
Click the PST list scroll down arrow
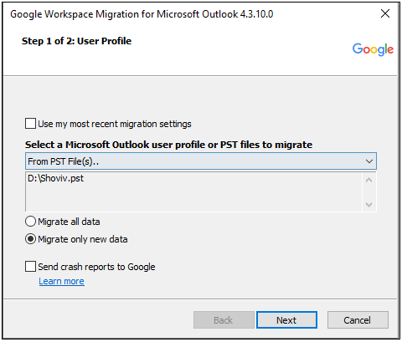(369, 205)
